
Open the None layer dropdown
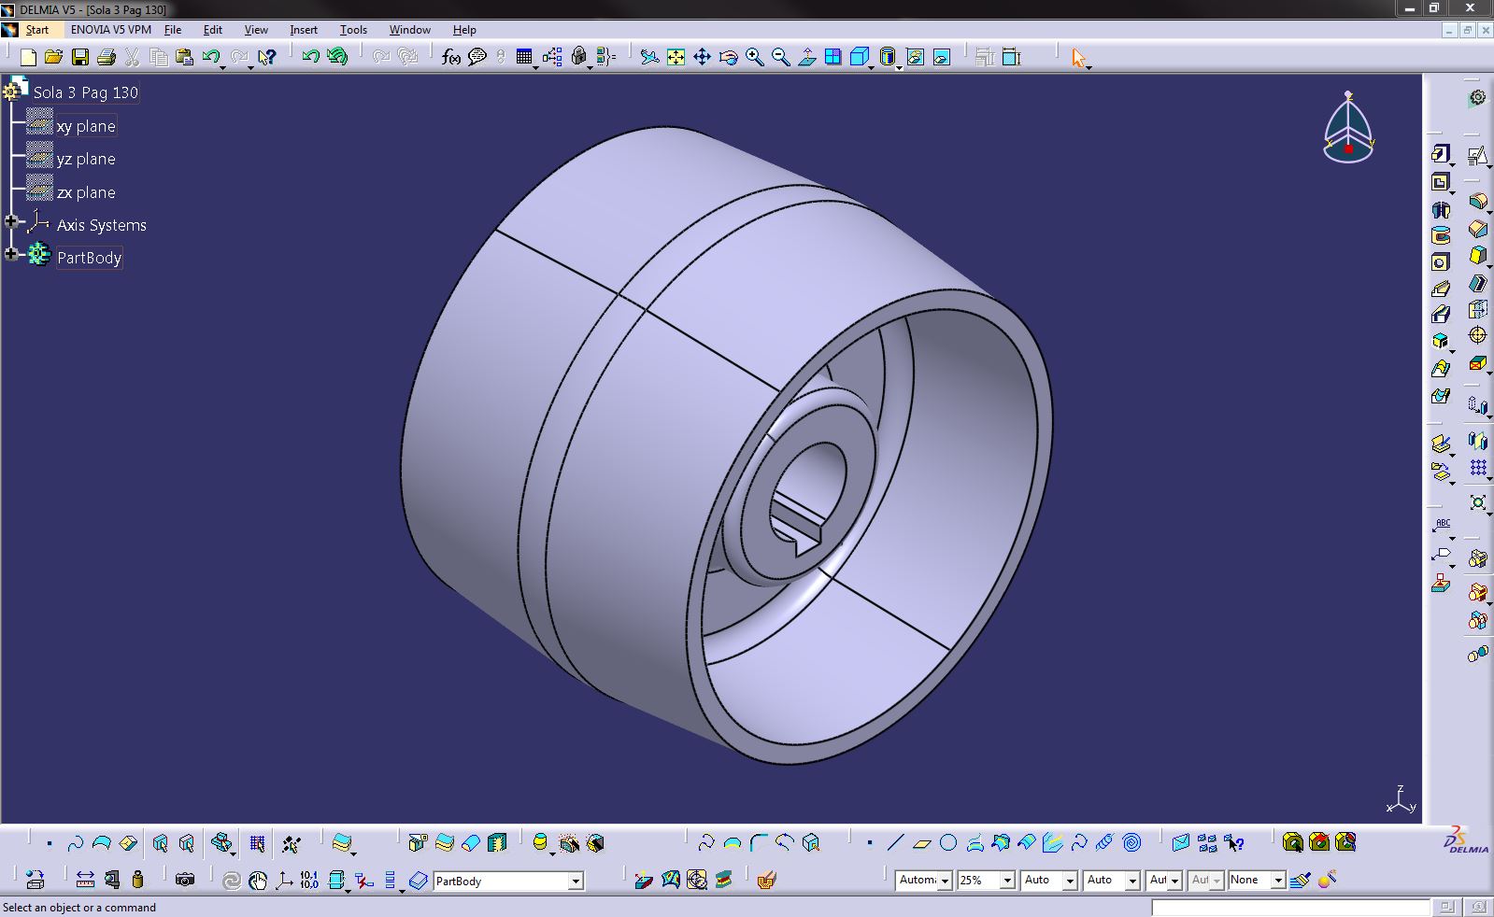(x=1278, y=881)
